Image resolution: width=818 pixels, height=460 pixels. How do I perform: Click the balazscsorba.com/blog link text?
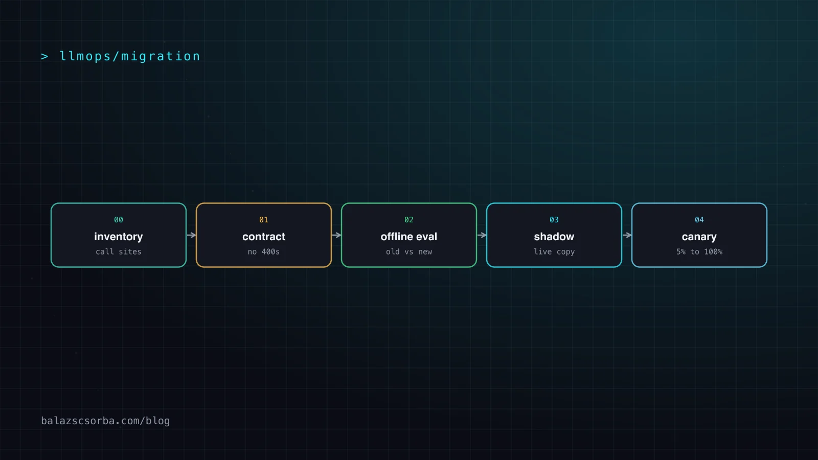105,421
